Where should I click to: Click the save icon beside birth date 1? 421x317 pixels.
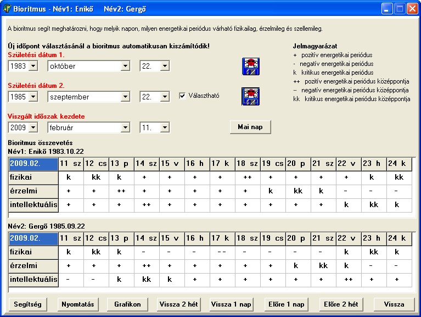click(250, 66)
